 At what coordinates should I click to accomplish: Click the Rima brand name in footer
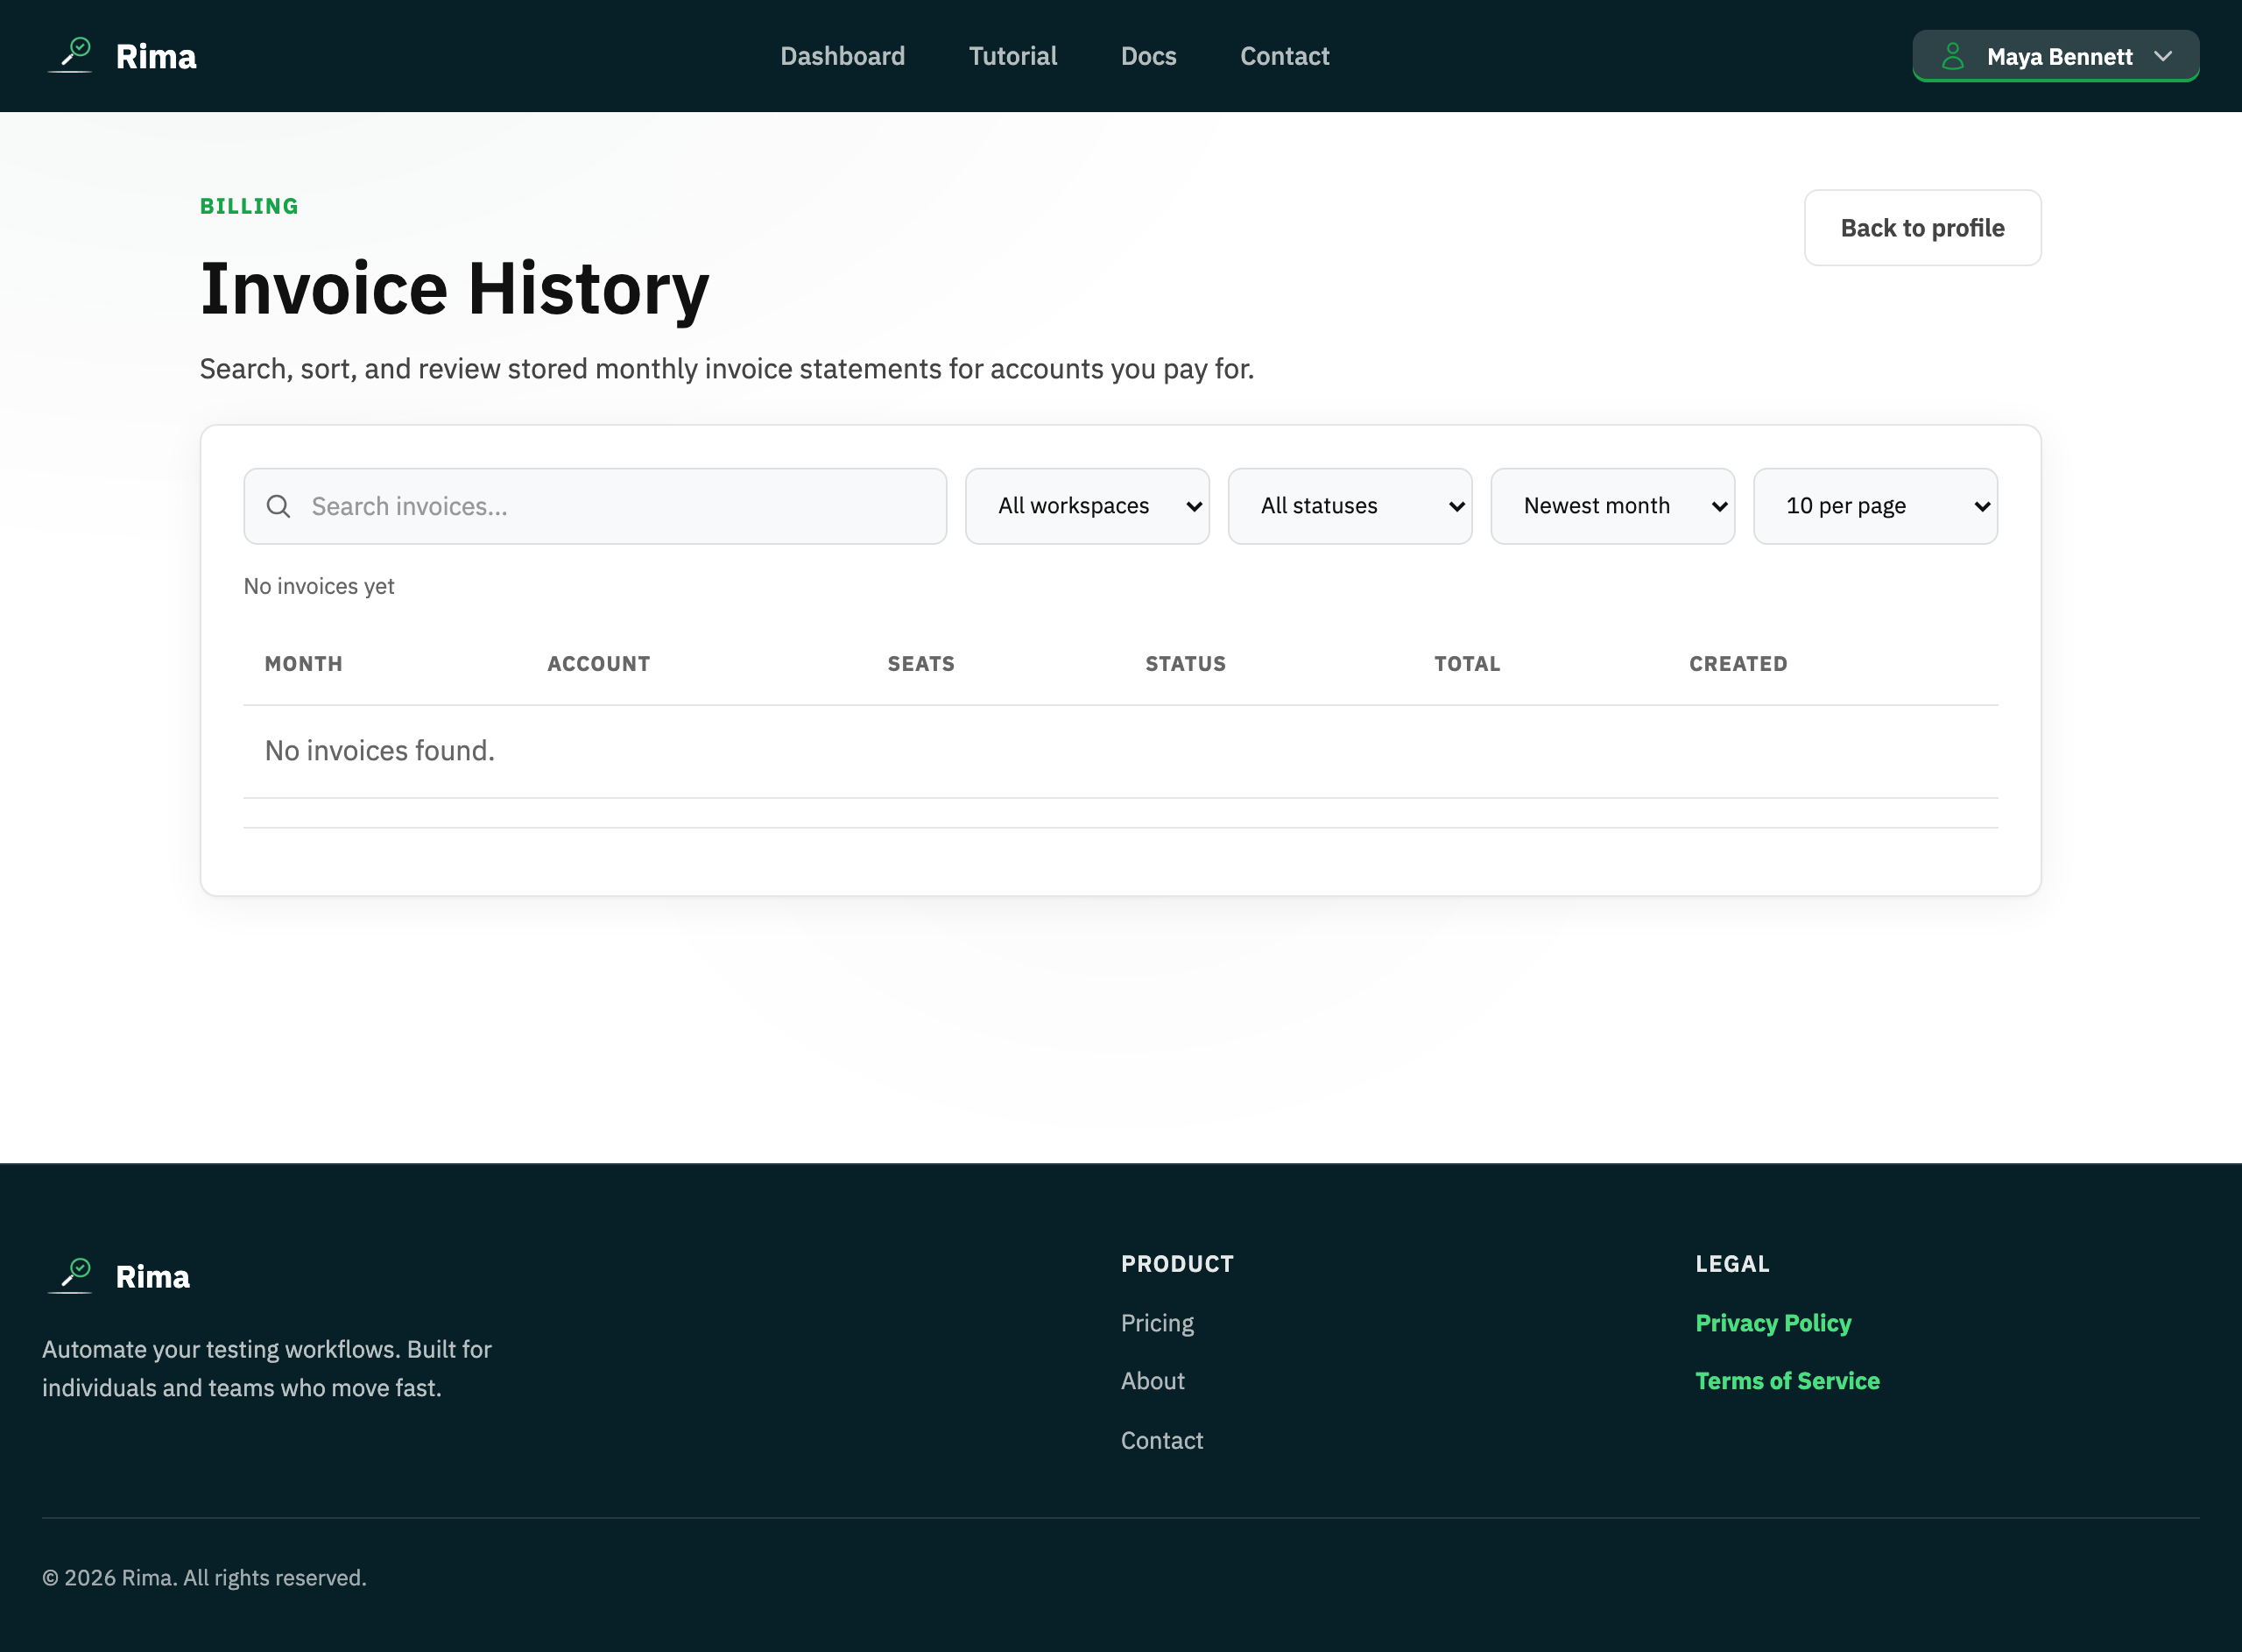(153, 1277)
